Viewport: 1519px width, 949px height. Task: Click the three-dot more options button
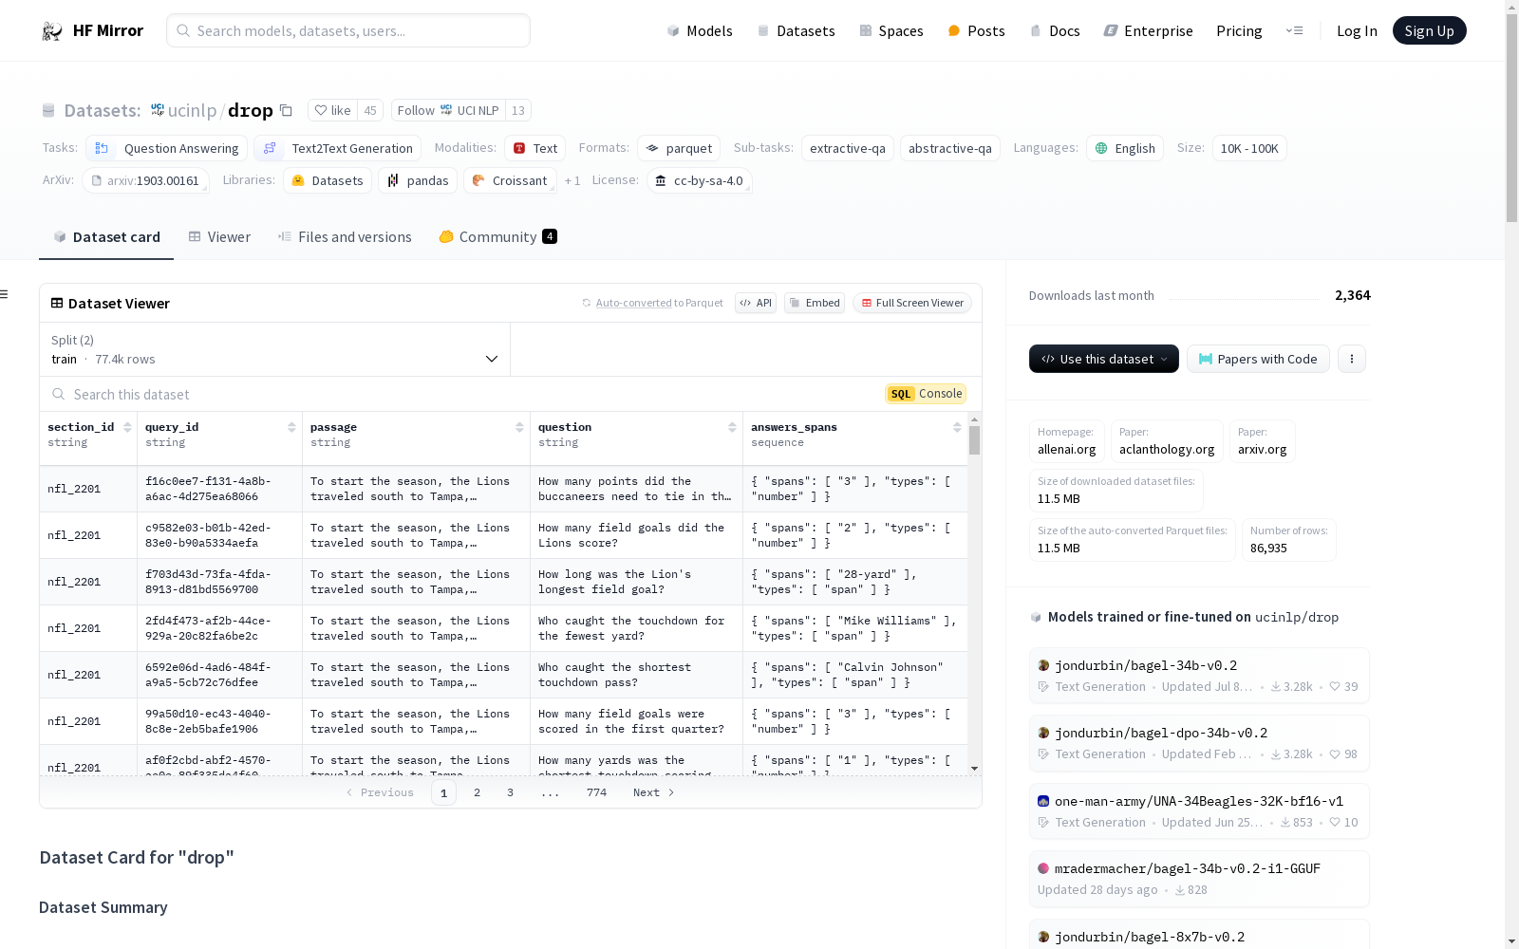pyautogui.click(x=1352, y=359)
